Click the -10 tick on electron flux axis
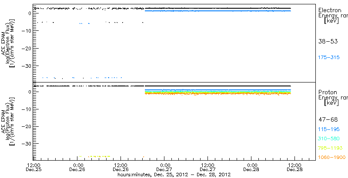 26,31
